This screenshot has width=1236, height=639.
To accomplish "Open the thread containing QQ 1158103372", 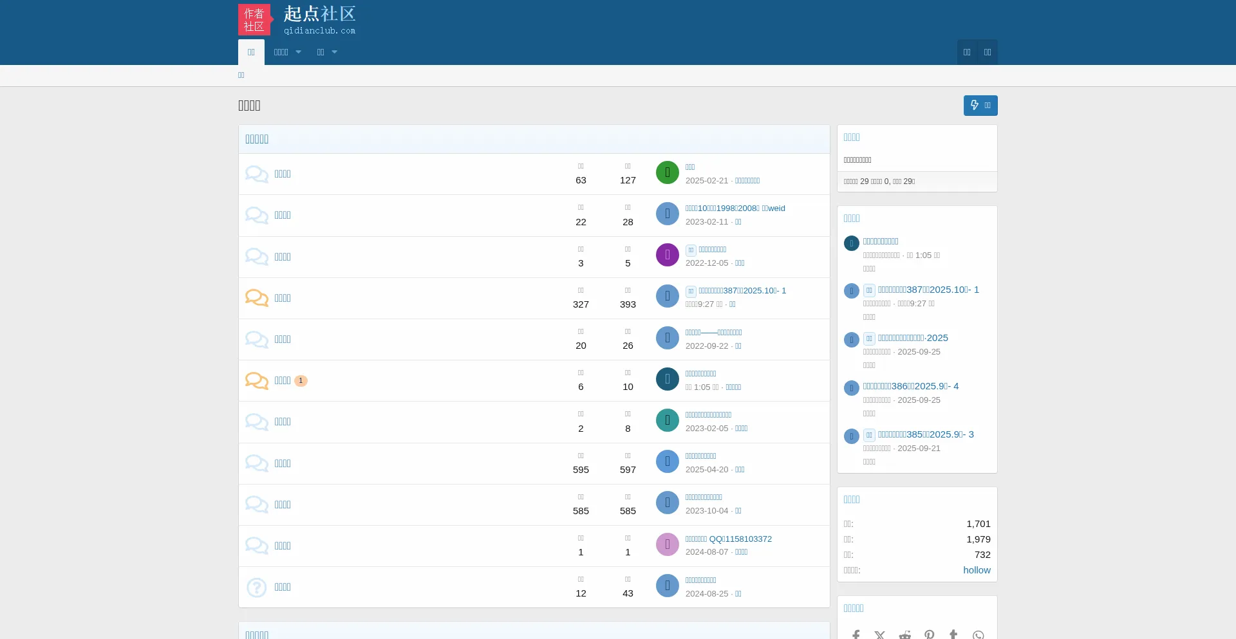I will (x=728, y=539).
